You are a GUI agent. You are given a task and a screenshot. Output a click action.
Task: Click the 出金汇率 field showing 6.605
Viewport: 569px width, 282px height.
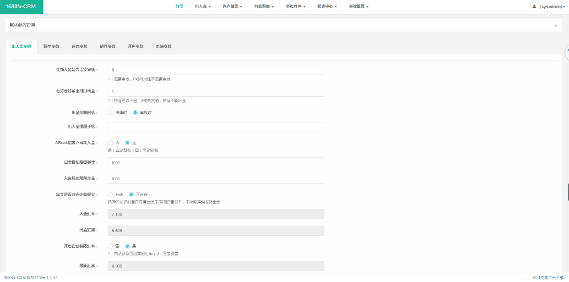coord(216,230)
